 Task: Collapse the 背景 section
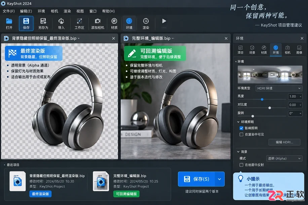pyautogui.click(x=238, y=152)
